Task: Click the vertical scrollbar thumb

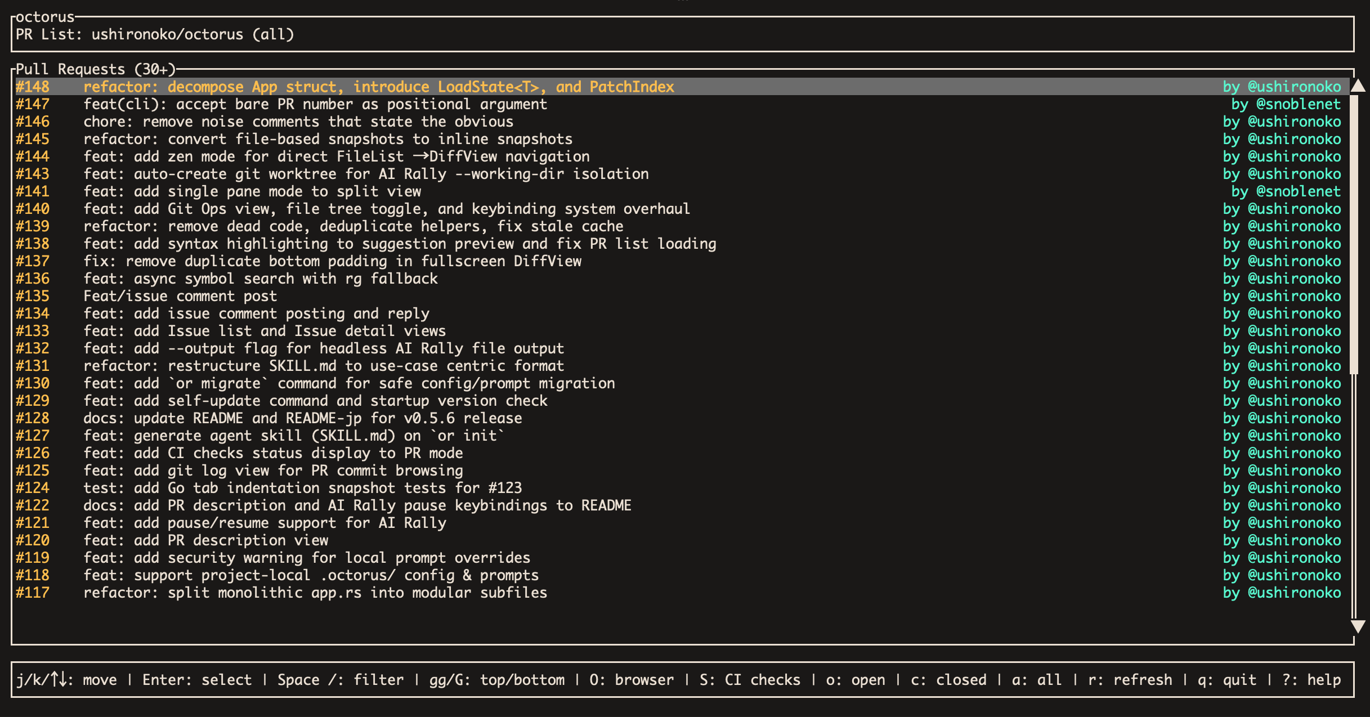Action: (1354, 235)
